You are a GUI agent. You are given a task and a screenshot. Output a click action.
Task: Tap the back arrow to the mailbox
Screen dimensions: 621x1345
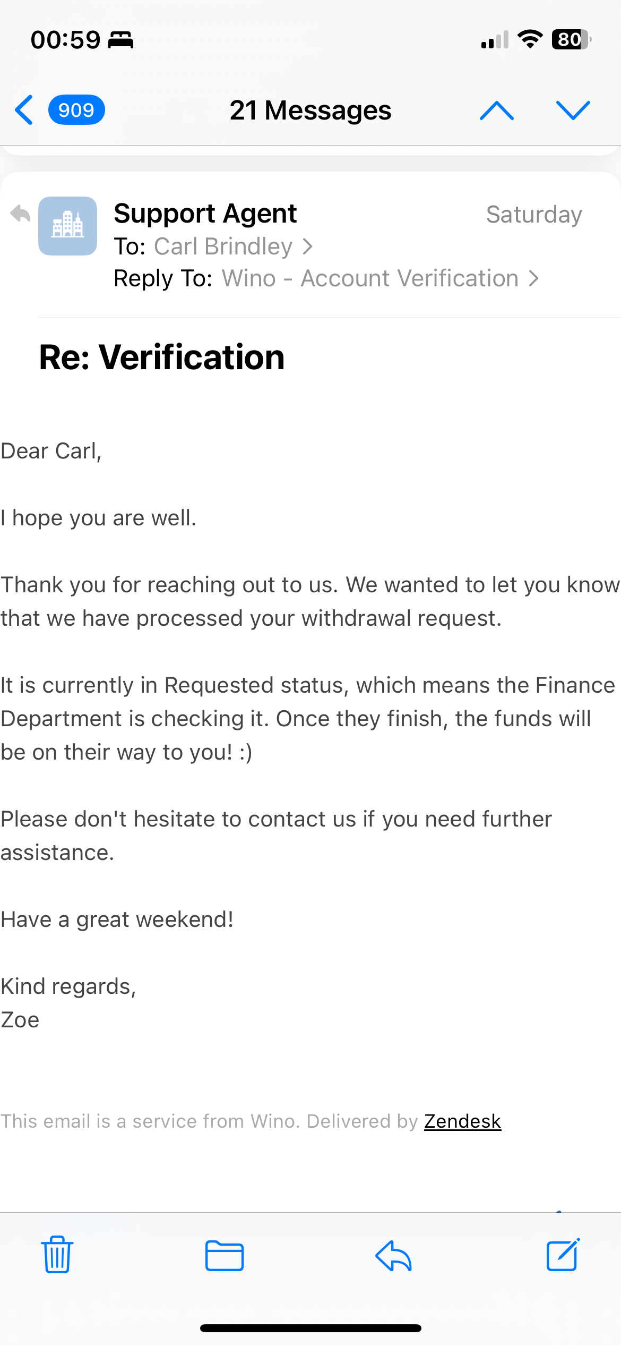point(24,110)
